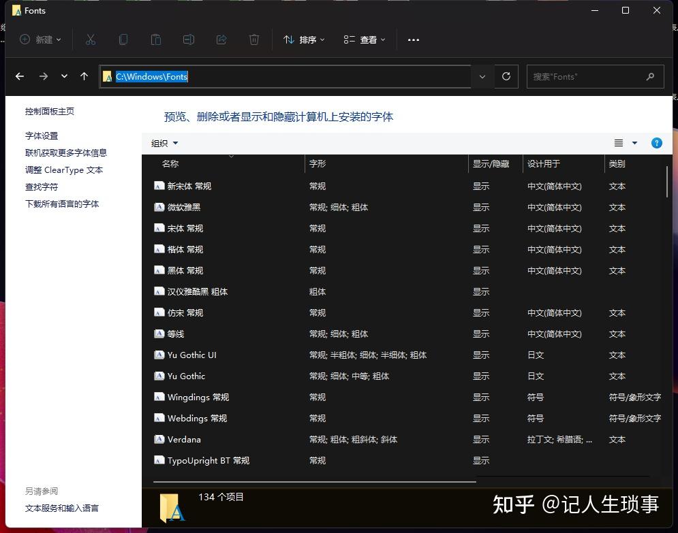This screenshot has height=533, width=678.
Task: Click the list view layout icon
Action: (x=619, y=143)
